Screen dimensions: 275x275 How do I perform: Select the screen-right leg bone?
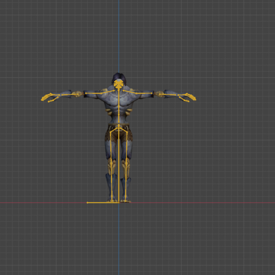(x=126, y=167)
